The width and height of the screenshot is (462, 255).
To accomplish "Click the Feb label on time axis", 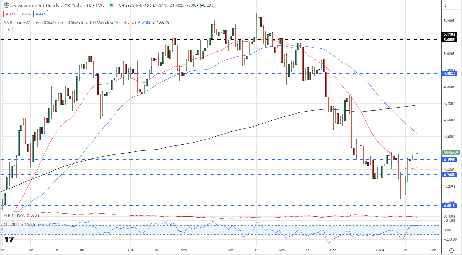I will pyautogui.click(x=433, y=250).
